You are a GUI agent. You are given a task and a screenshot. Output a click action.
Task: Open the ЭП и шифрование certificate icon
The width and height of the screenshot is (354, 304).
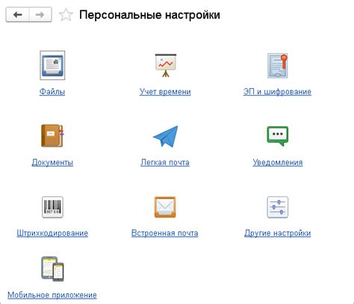click(x=278, y=66)
